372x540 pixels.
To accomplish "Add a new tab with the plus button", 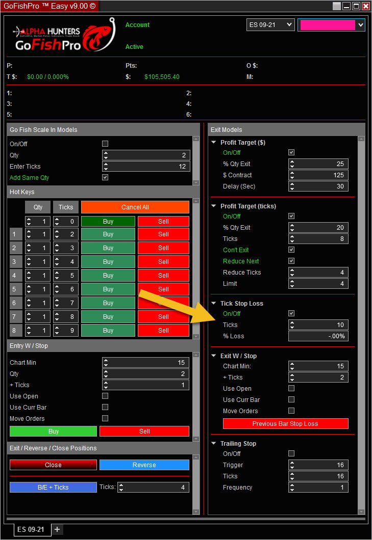I will click(57, 529).
